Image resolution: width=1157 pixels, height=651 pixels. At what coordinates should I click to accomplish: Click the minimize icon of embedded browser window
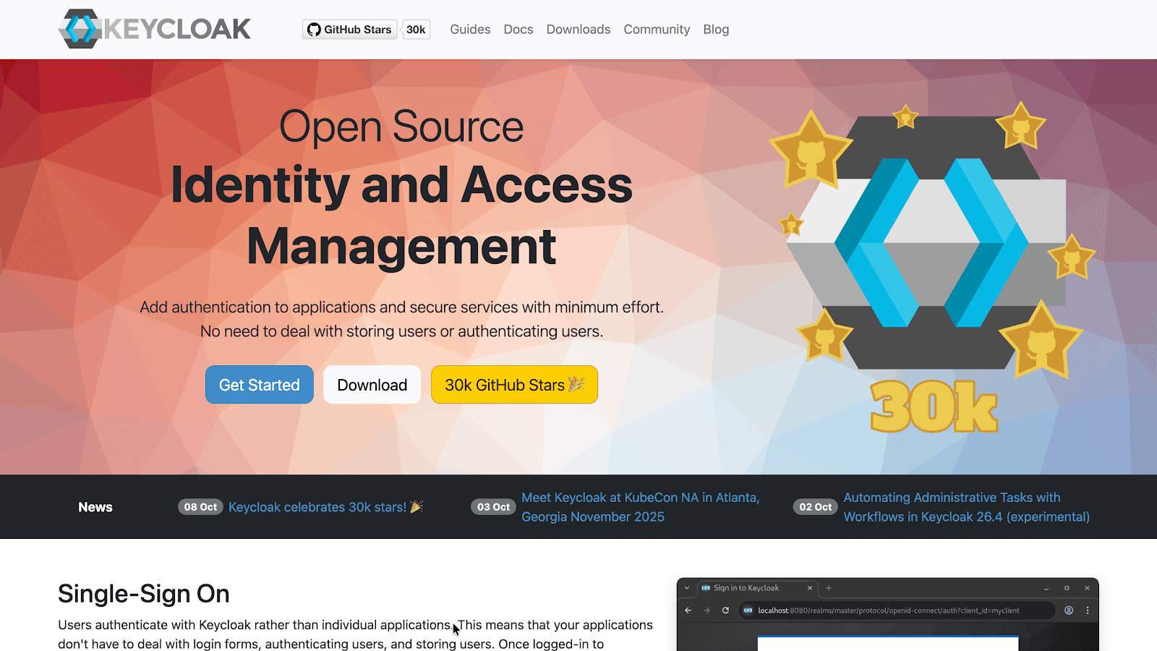(x=1046, y=588)
